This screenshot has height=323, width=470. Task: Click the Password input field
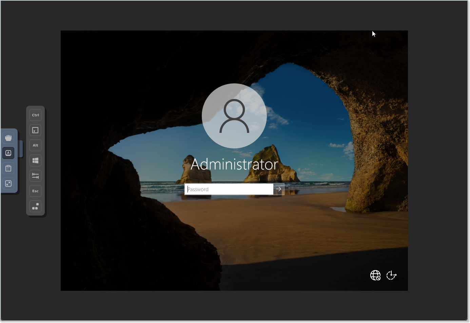coord(229,189)
